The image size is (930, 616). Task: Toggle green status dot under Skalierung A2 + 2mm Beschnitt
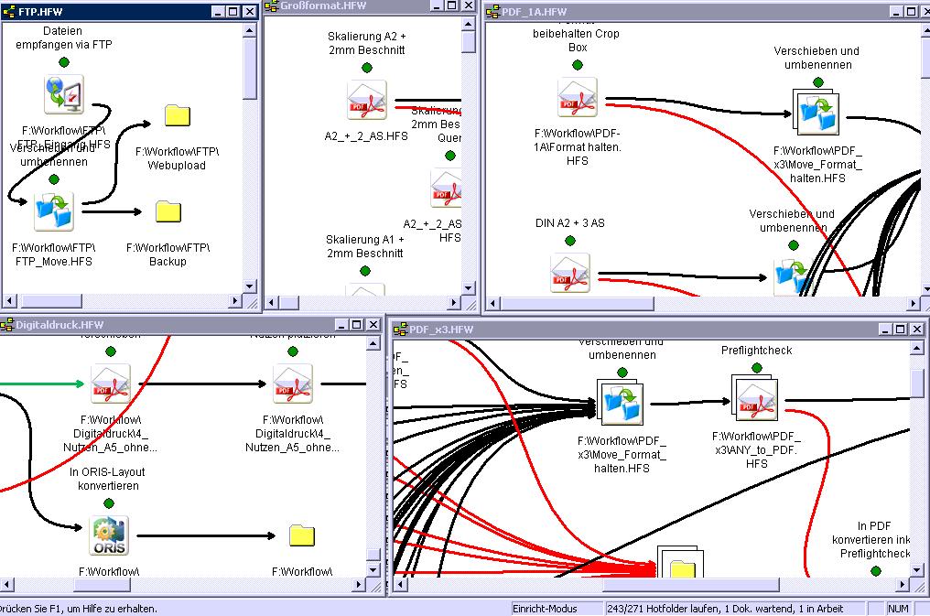(367, 68)
